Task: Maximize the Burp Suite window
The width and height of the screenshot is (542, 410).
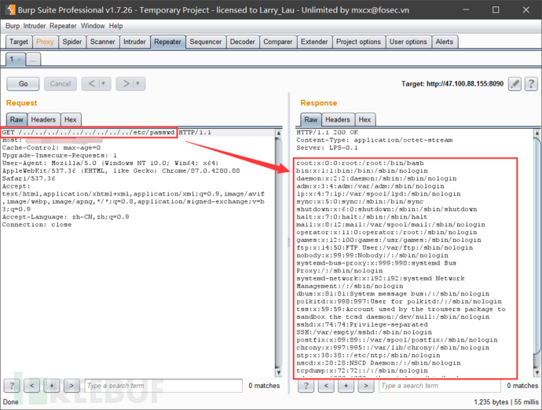Action: (x=496, y=9)
